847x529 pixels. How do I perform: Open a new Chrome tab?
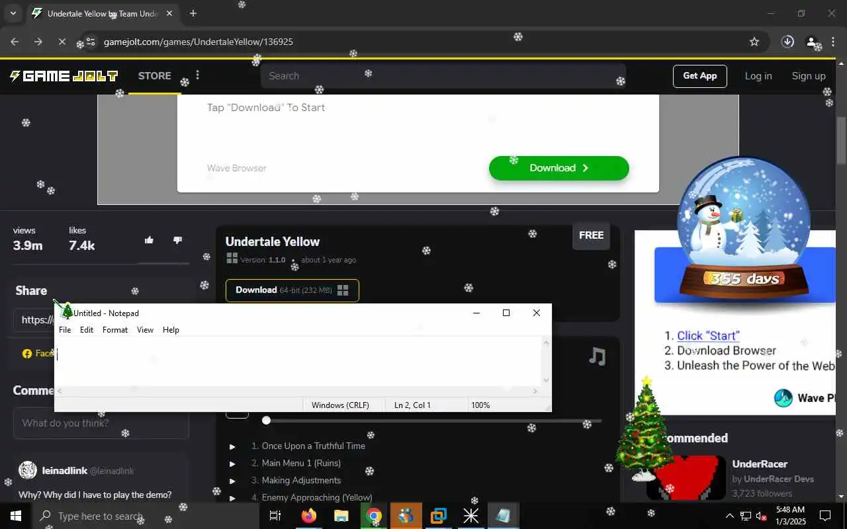click(193, 13)
